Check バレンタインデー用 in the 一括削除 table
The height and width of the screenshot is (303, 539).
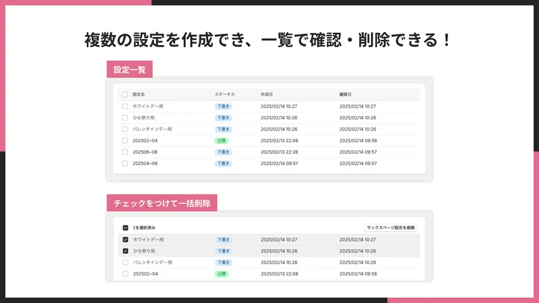[x=125, y=263]
